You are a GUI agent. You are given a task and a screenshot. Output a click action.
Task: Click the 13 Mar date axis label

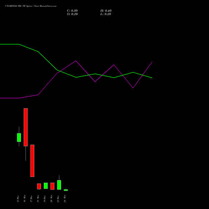point(18,199)
